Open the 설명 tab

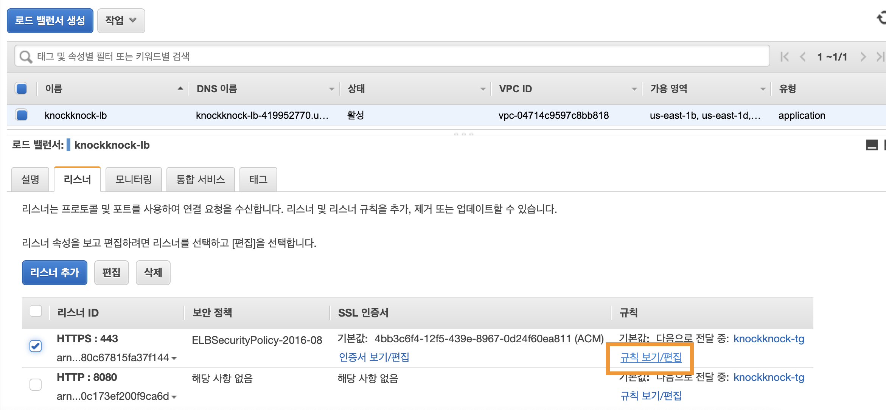tap(30, 179)
